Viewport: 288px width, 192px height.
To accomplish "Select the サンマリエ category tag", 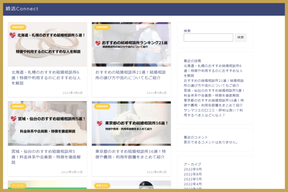I will click(18, 186).
